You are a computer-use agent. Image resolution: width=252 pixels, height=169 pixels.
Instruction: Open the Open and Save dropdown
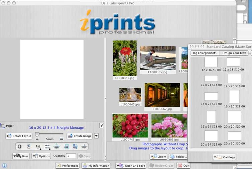(x=131, y=165)
